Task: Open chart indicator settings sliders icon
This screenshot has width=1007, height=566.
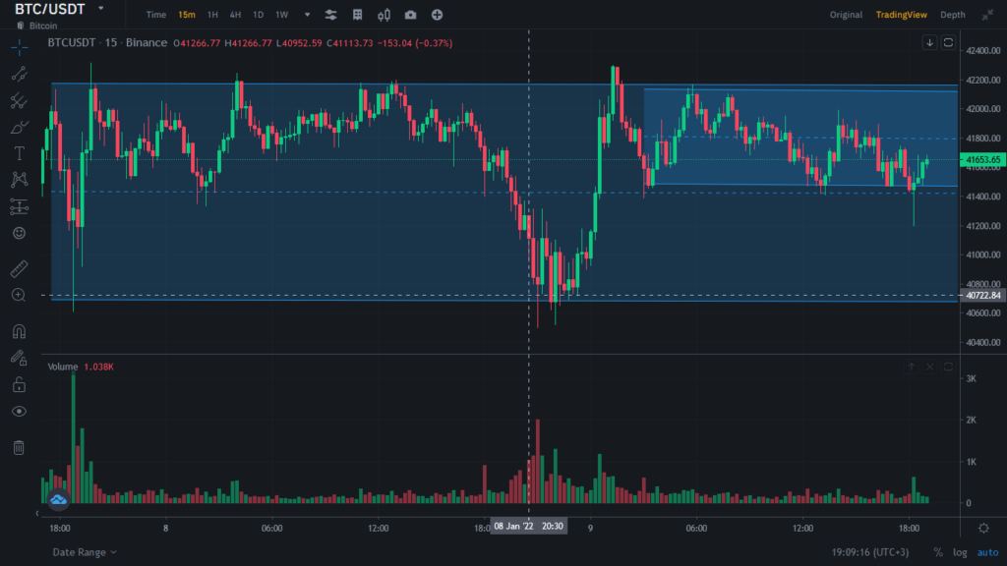Action: 330,15
